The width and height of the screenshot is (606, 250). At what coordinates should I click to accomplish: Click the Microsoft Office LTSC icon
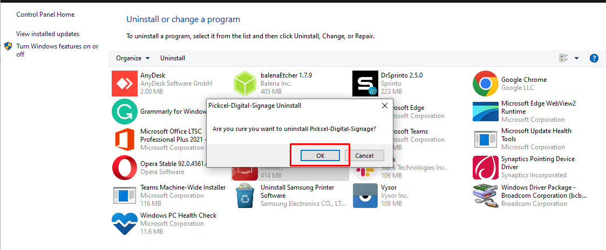coord(125,140)
